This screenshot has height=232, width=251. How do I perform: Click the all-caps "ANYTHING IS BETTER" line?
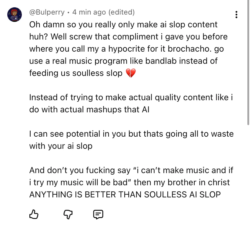tap(125, 195)
